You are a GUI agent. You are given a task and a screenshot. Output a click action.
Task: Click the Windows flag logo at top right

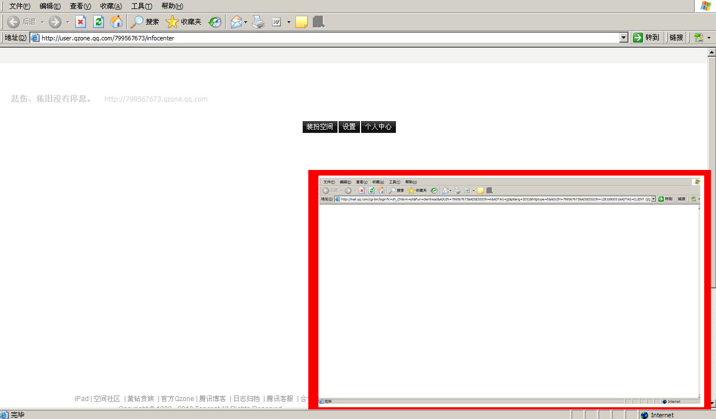[x=705, y=6]
